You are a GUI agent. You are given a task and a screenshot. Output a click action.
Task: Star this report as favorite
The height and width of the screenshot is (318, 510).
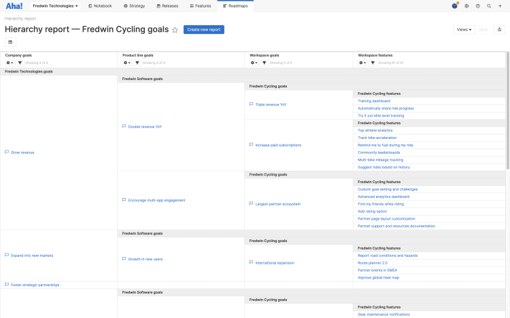(175, 30)
